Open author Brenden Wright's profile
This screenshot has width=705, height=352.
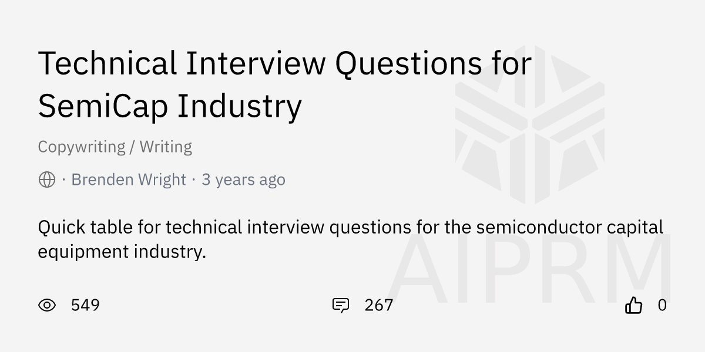(x=129, y=180)
